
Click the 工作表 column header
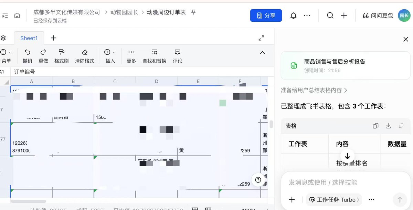coord(298,144)
